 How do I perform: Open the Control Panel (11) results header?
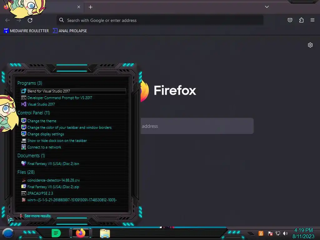[x=34, y=112]
